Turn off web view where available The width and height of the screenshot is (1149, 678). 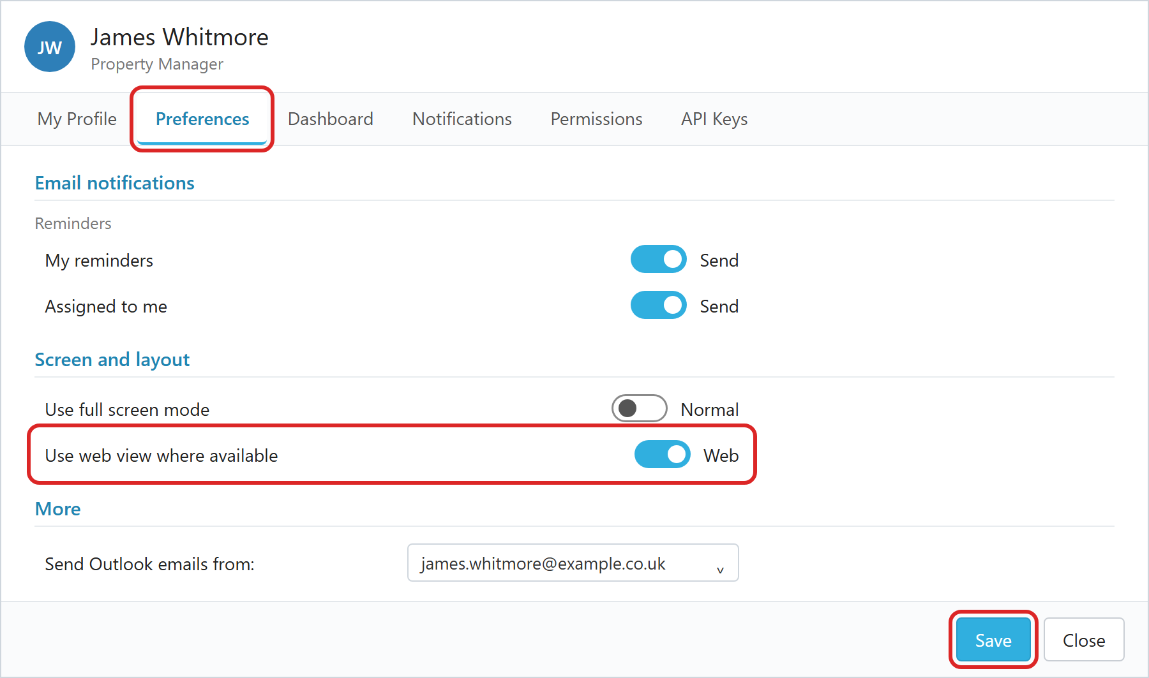click(663, 454)
